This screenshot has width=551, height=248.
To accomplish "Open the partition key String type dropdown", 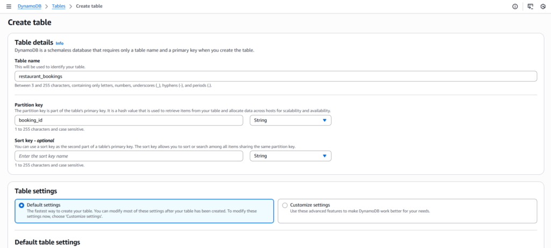I will [290, 121].
